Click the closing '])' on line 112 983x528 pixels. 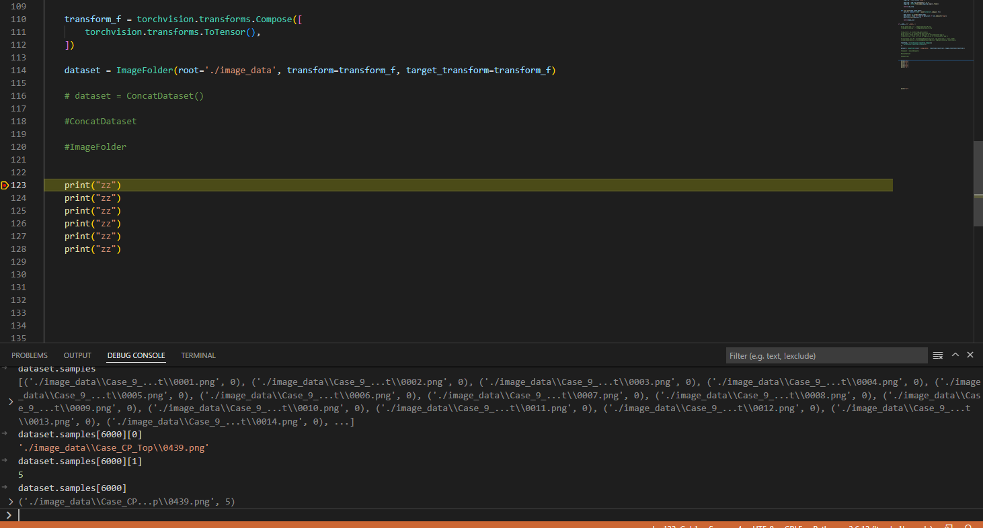69,44
